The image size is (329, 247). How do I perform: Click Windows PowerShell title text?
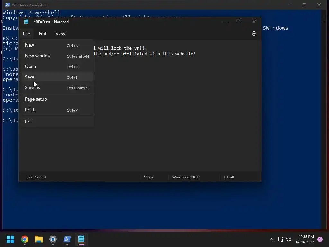(29, 5)
